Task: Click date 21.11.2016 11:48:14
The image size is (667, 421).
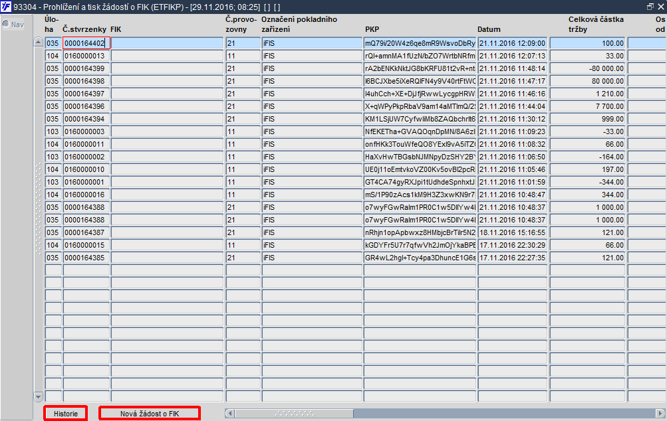Action: tap(513, 68)
